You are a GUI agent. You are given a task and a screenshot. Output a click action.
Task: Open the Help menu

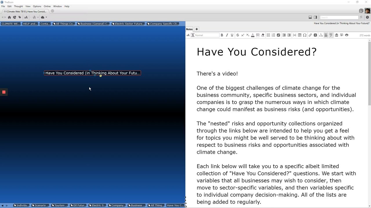(67, 6)
